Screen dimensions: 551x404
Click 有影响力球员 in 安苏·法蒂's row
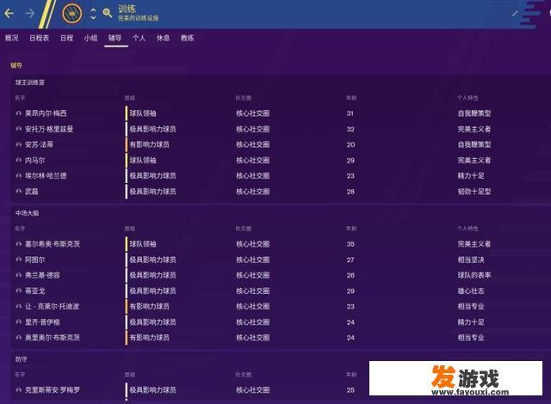pos(149,144)
